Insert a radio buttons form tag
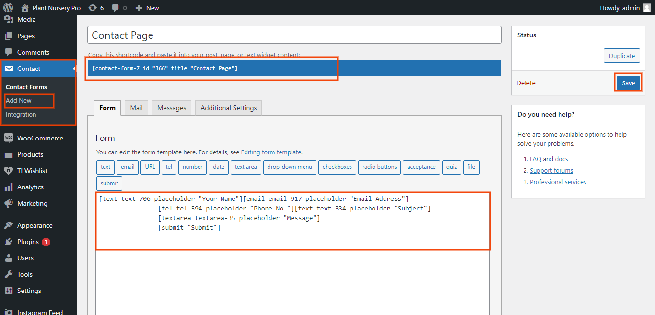The image size is (655, 315). (379, 167)
